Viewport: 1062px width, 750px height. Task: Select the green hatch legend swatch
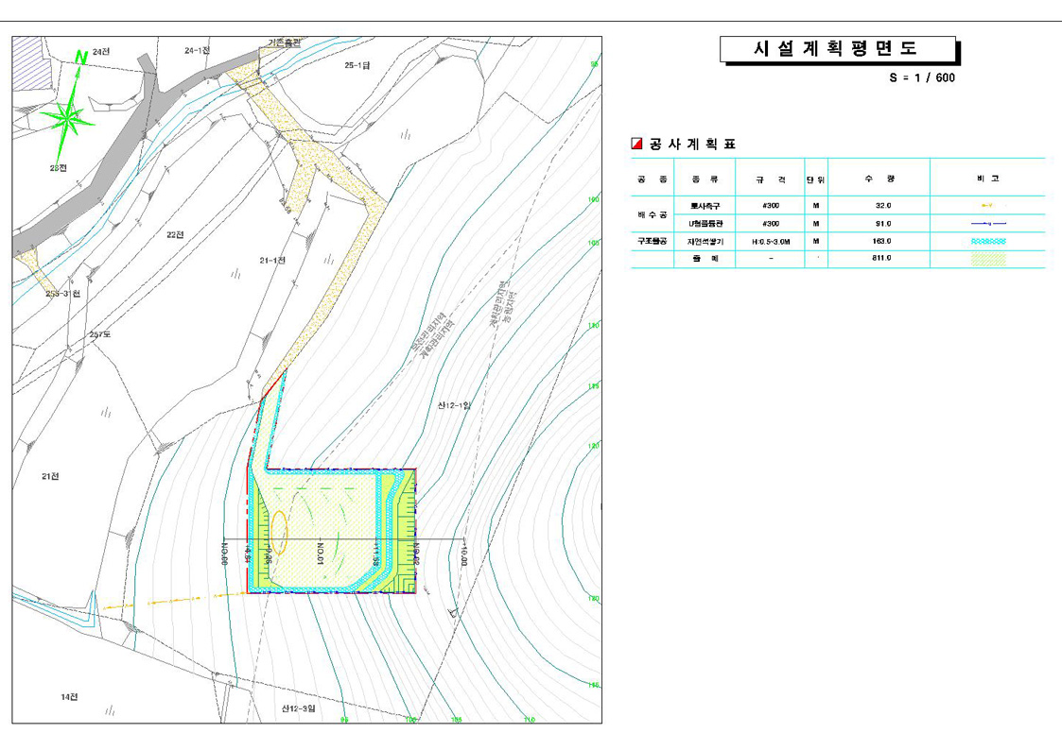(x=987, y=260)
